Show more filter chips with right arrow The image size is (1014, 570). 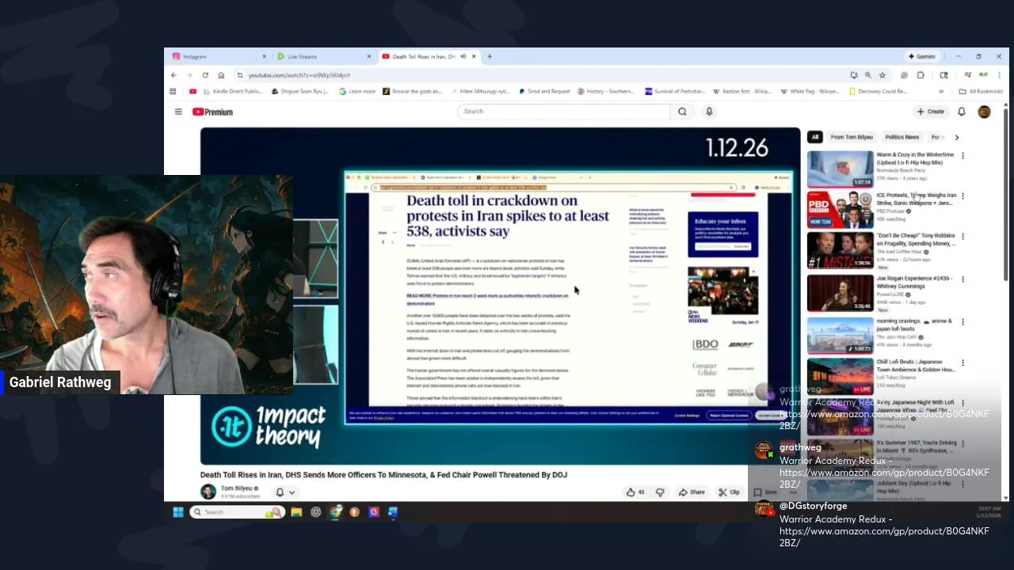point(956,137)
